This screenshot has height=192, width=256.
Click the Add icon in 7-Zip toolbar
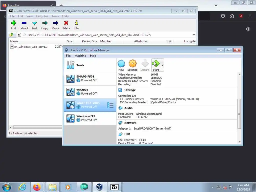click(13, 23)
